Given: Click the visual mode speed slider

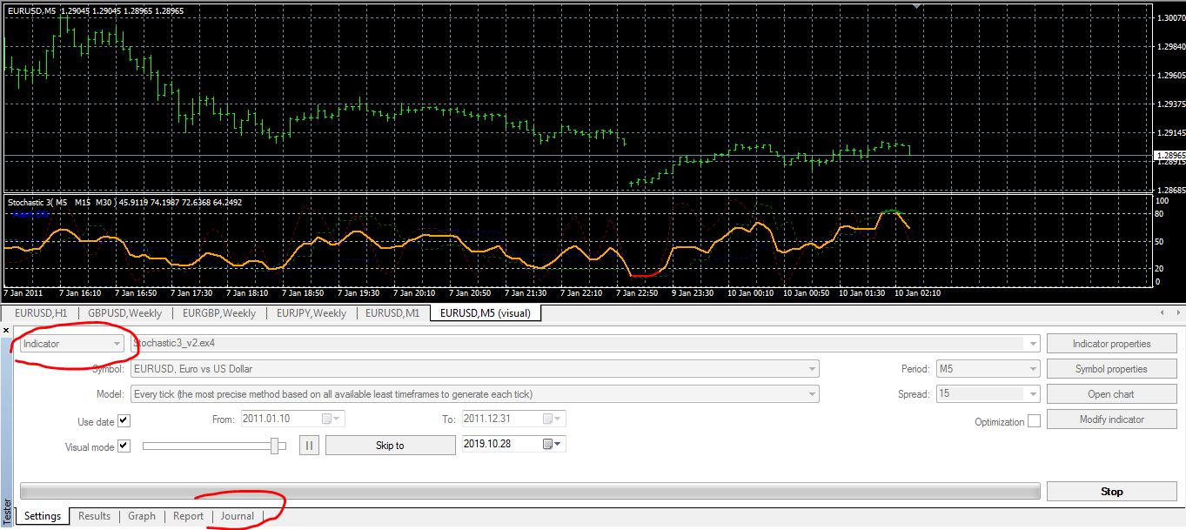Looking at the screenshot, I should tap(214, 446).
